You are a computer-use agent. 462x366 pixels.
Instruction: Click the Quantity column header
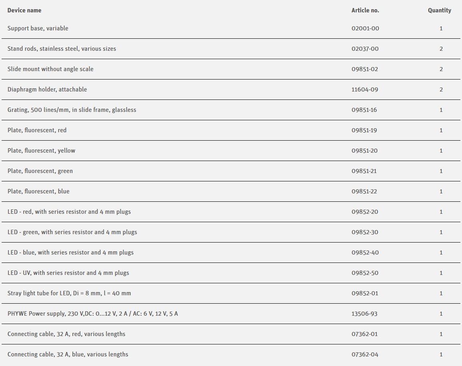439,10
